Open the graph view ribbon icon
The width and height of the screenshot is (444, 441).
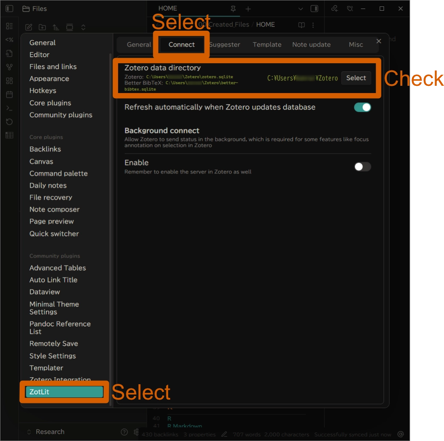point(9,67)
